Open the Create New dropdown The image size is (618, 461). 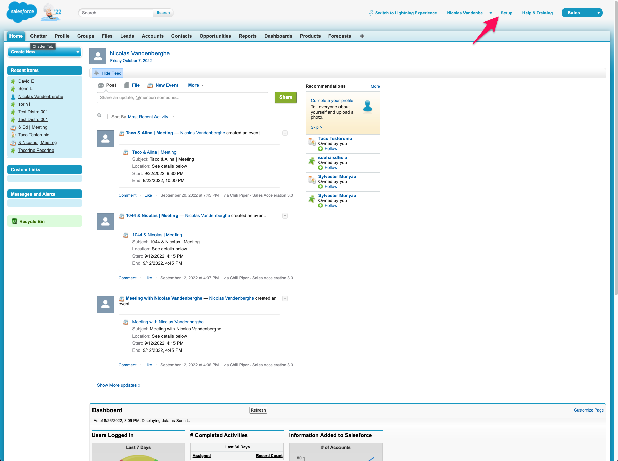point(44,52)
